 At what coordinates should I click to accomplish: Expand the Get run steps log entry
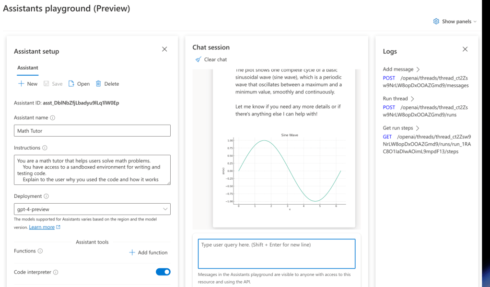pos(418,128)
